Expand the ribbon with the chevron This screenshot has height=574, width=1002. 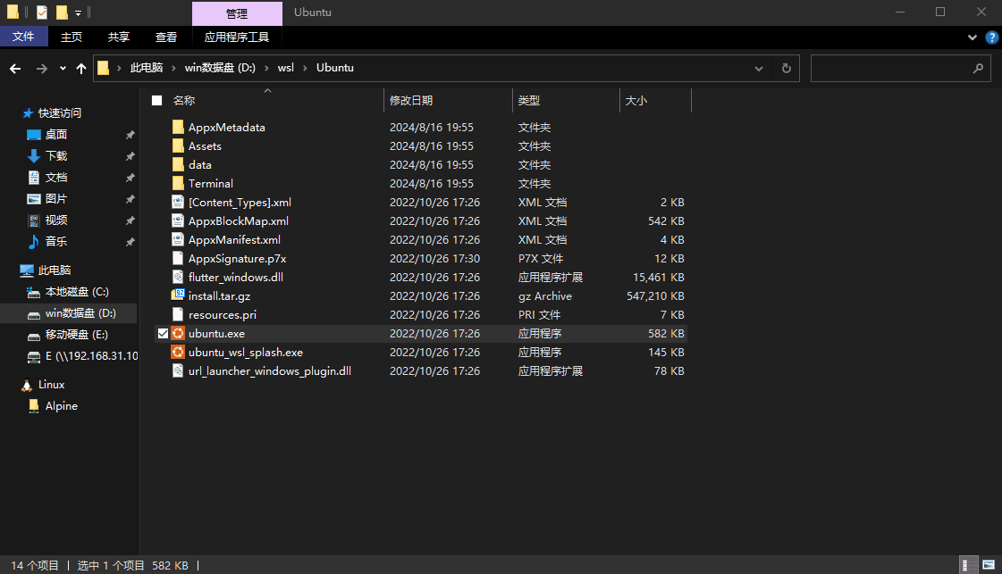click(x=973, y=37)
